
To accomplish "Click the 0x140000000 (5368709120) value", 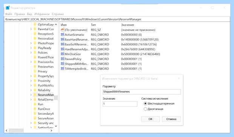I will click(140, 40).
